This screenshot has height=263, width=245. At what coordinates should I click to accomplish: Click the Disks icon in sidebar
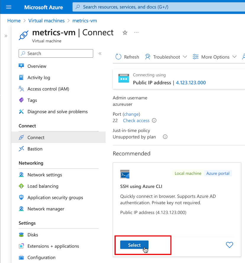click(21, 235)
